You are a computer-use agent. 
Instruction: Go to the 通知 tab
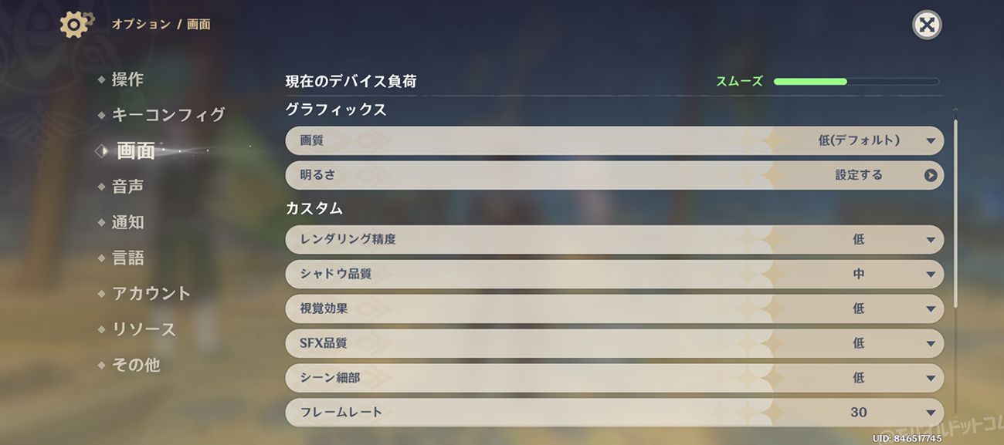(127, 223)
